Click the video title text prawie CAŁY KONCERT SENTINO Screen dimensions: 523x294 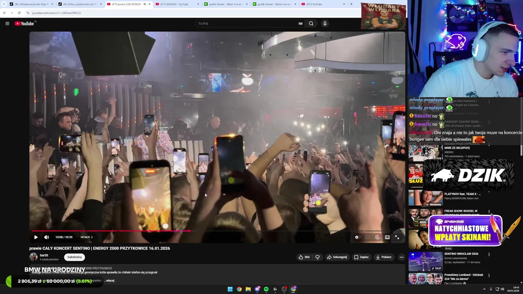click(x=99, y=248)
